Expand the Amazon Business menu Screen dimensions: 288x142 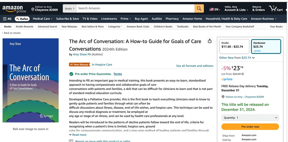(x=264, y=19)
